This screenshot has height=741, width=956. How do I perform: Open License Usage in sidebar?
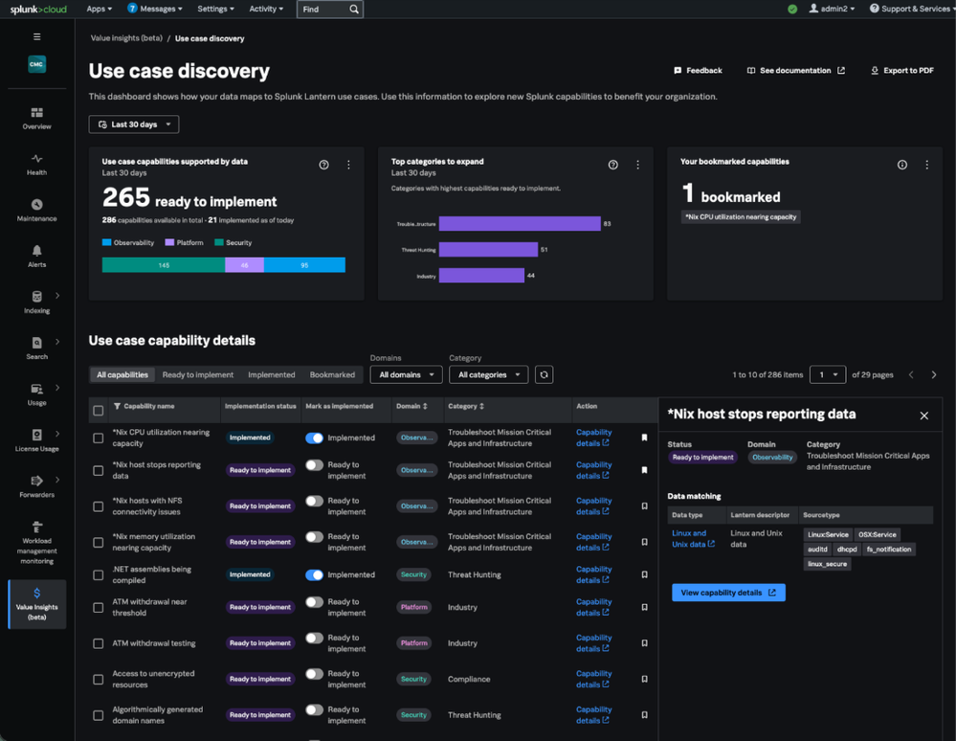coord(37,440)
